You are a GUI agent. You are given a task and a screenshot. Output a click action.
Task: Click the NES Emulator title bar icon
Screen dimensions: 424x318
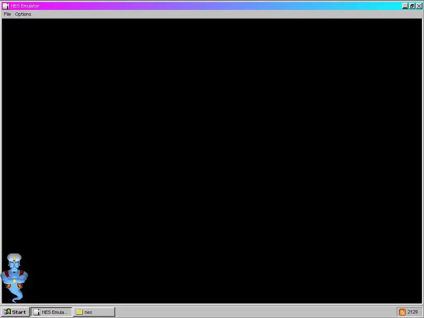(x=6, y=6)
